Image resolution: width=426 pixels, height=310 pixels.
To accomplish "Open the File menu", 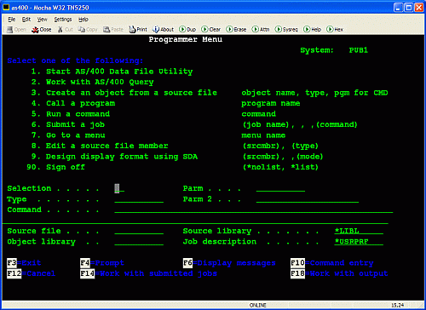I will (12, 20).
